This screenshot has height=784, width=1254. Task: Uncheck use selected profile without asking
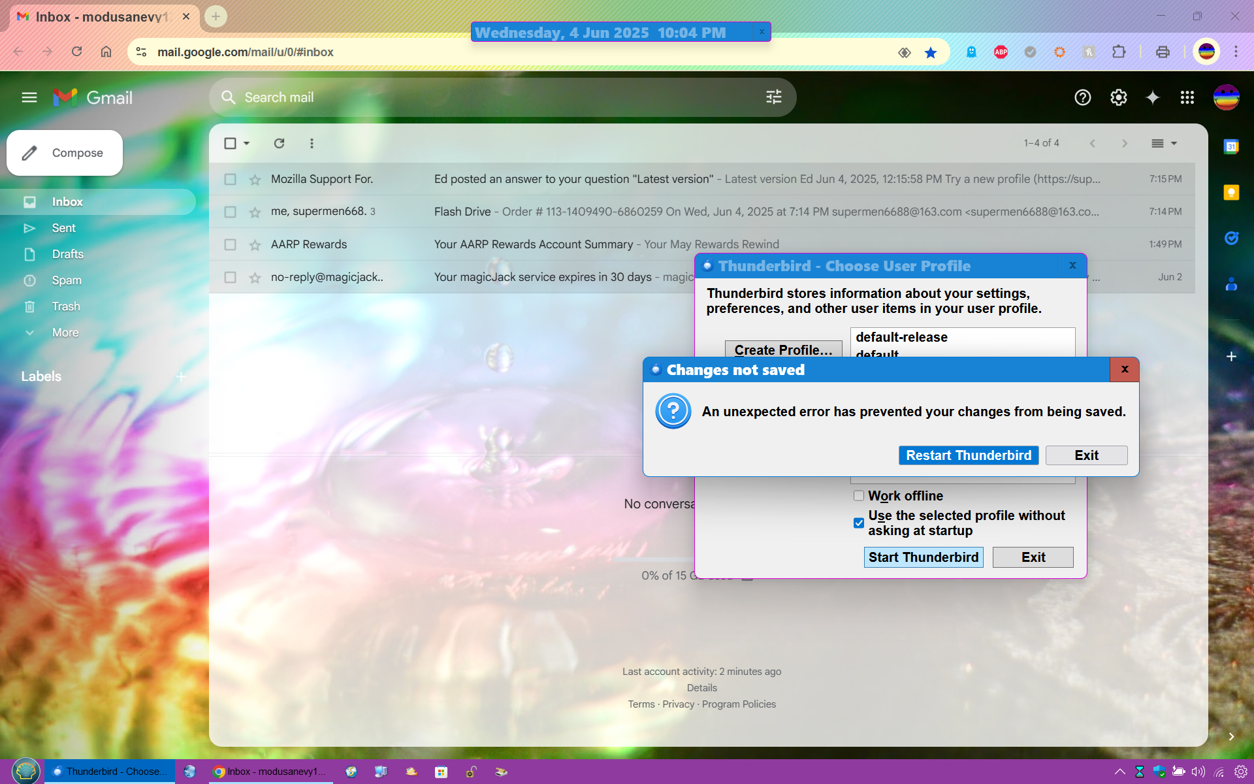pos(859,523)
